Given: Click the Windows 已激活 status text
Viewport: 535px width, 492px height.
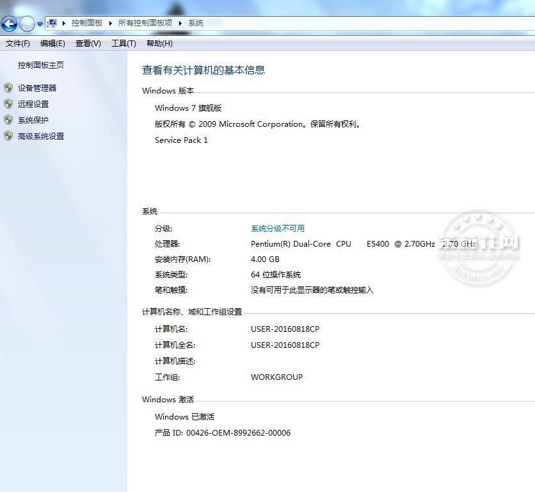Looking at the screenshot, I should click(x=184, y=417).
